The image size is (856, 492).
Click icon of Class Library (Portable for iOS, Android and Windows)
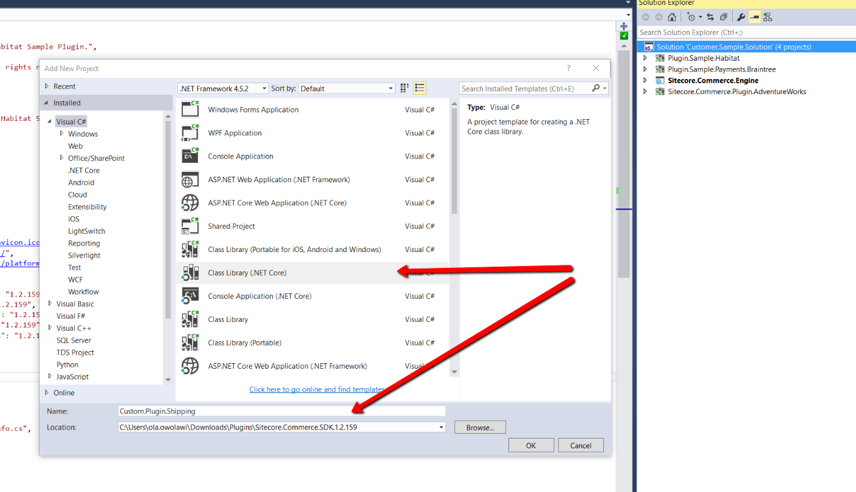click(x=191, y=249)
